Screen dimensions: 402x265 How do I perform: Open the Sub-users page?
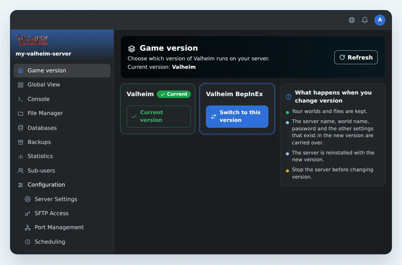(x=62, y=171)
